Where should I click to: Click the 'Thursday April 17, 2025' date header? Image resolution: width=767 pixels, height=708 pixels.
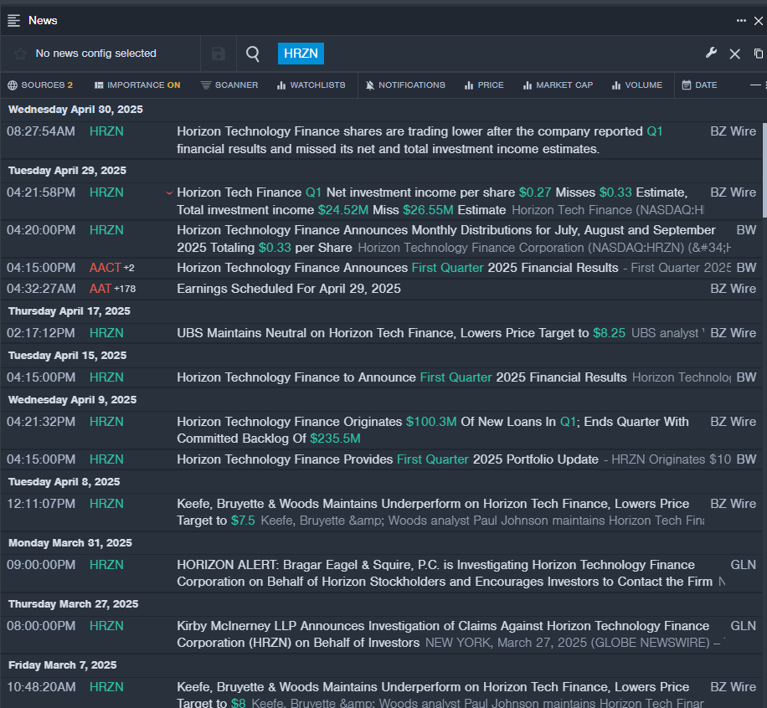[69, 311]
